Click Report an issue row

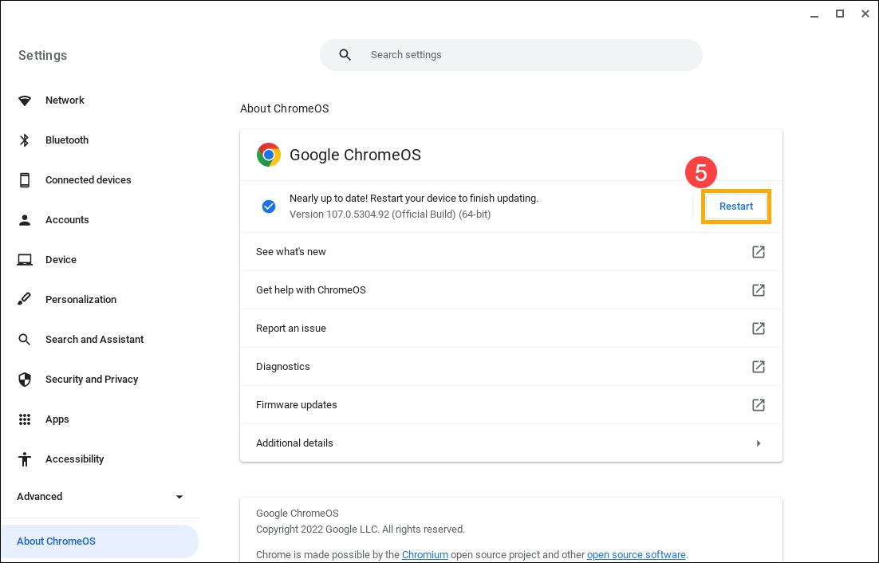click(510, 329)
